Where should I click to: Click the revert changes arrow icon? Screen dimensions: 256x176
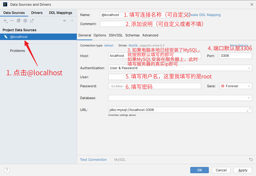click(251, 159)
